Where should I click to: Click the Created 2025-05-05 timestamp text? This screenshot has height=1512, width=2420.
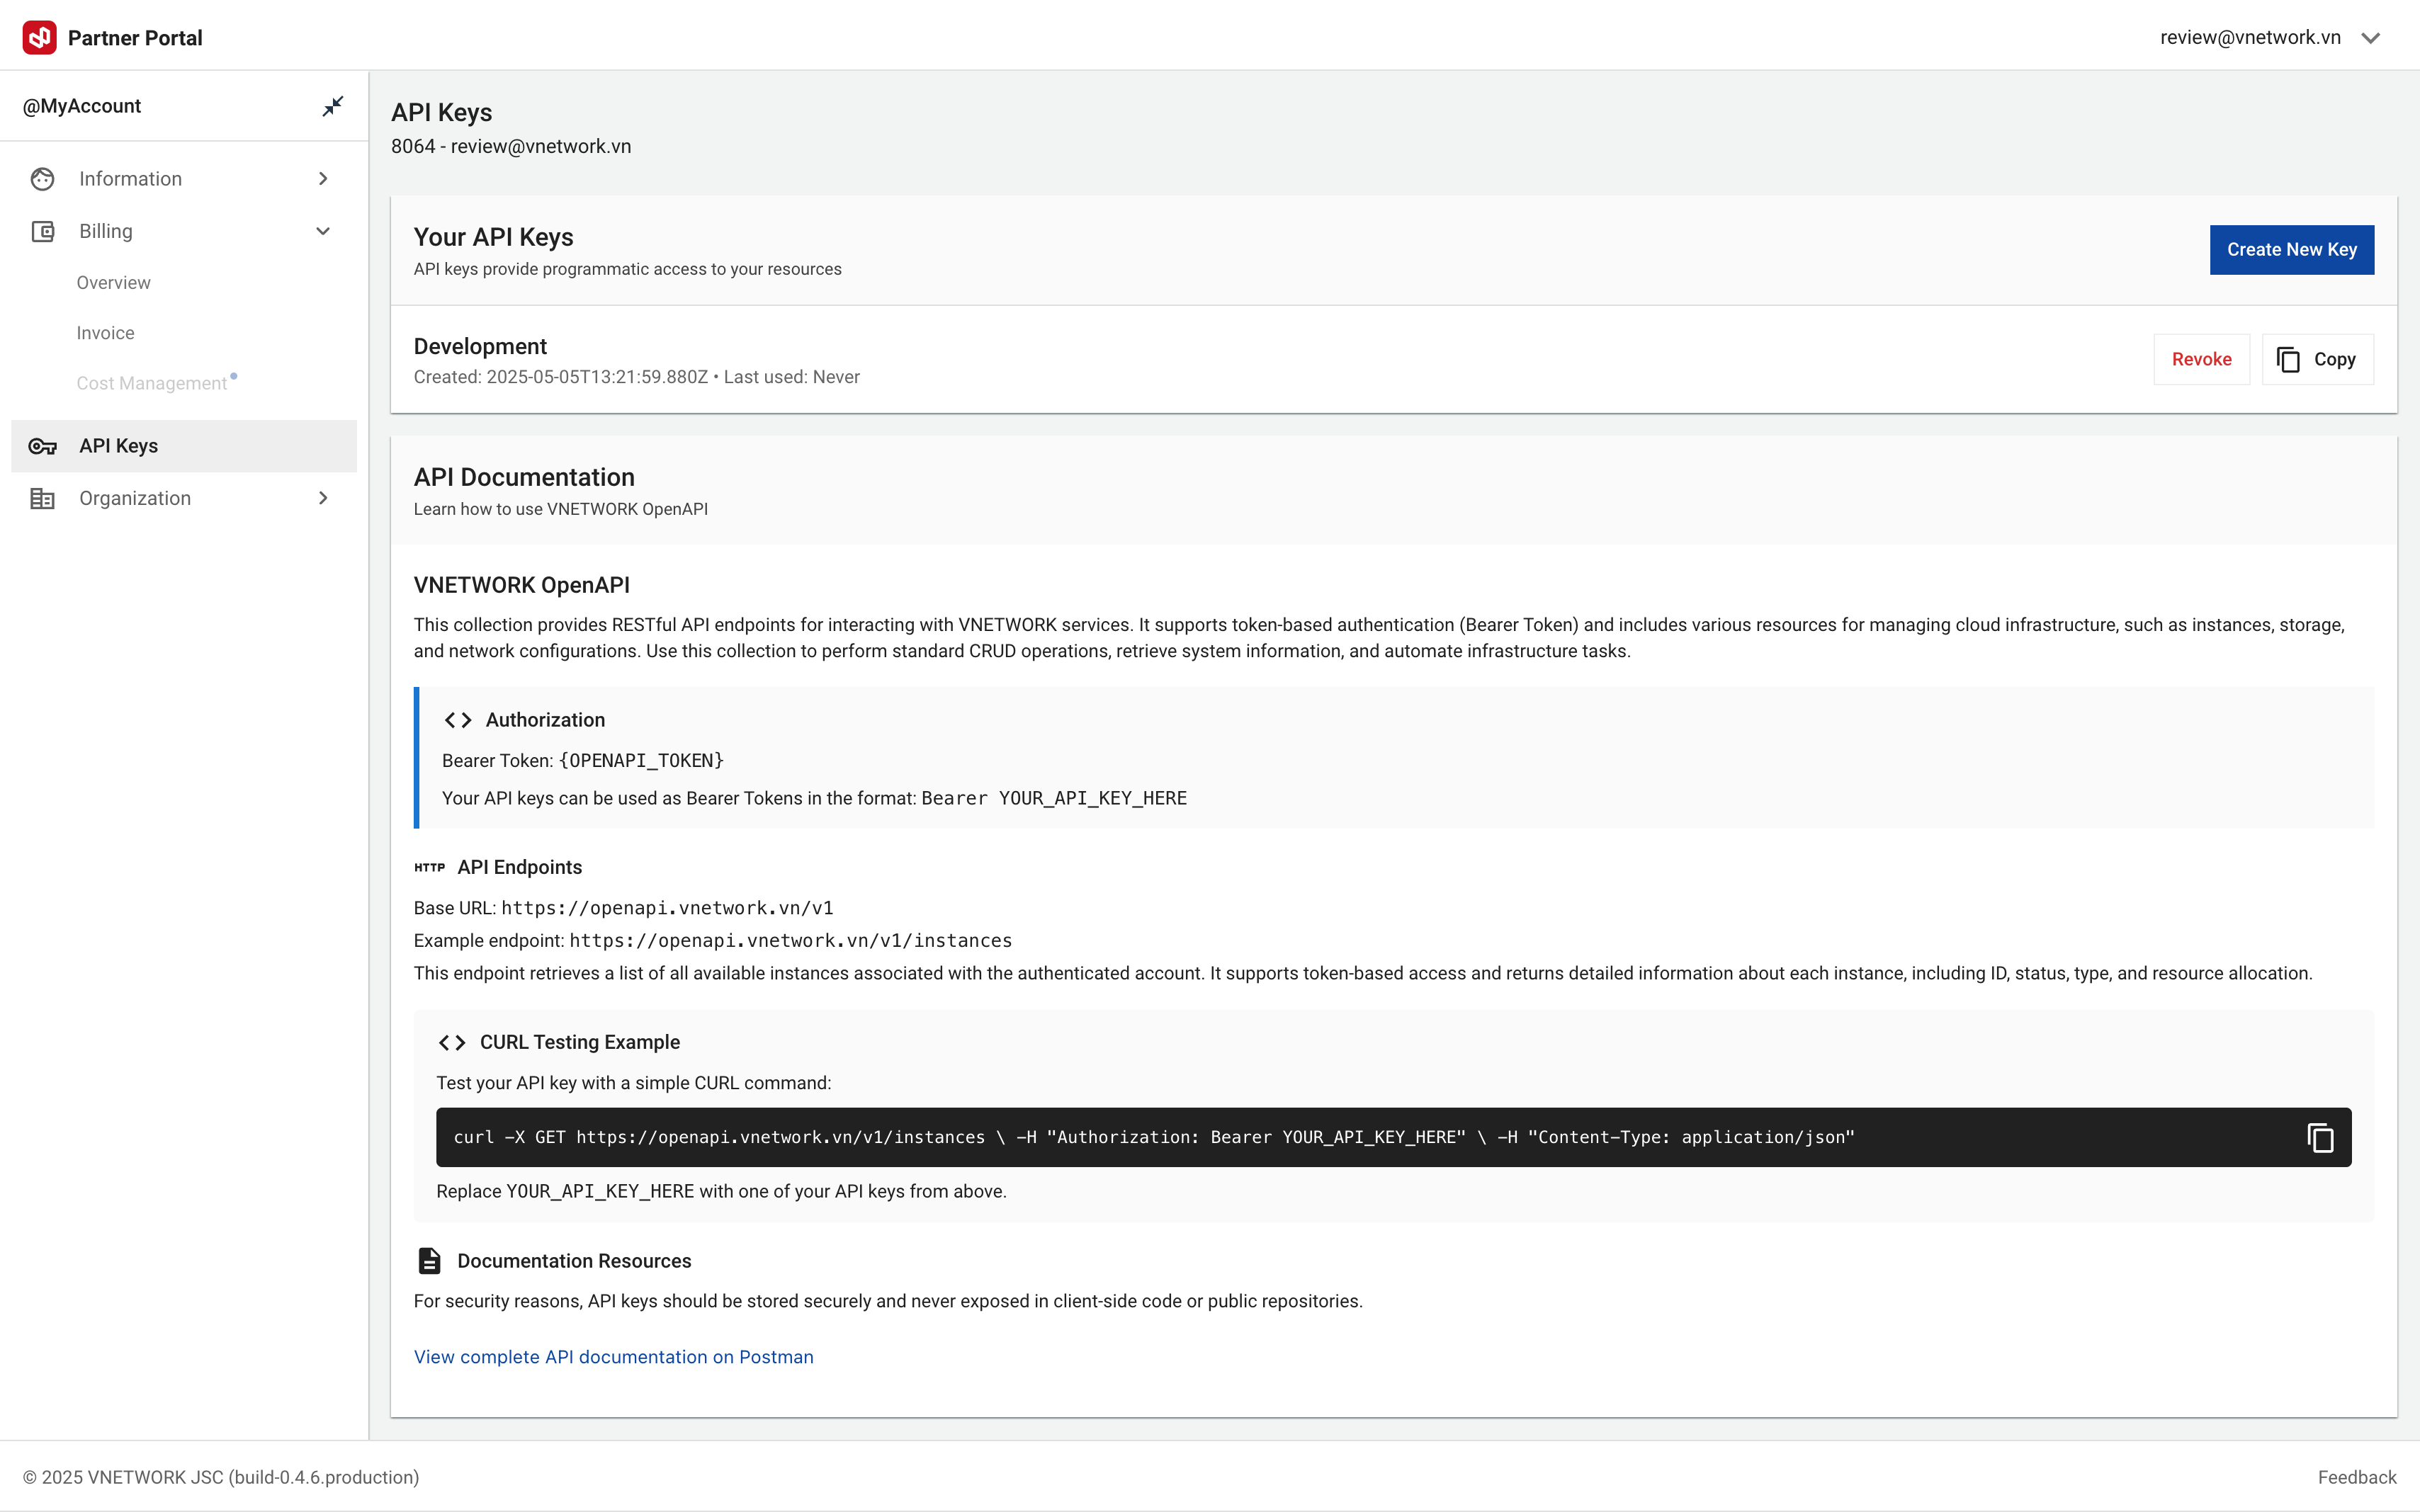pyautogui.click(x=561, y=377)
